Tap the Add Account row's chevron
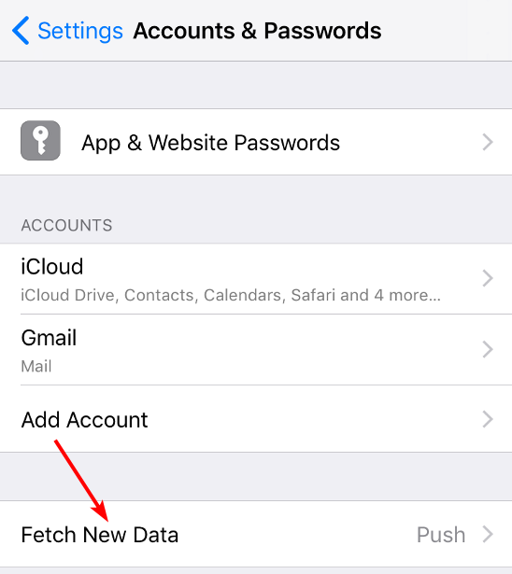This screenshot has height=574, width=512. 488,419
